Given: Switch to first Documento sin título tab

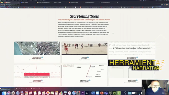Looking at the screenshot, I should (92, 3).
